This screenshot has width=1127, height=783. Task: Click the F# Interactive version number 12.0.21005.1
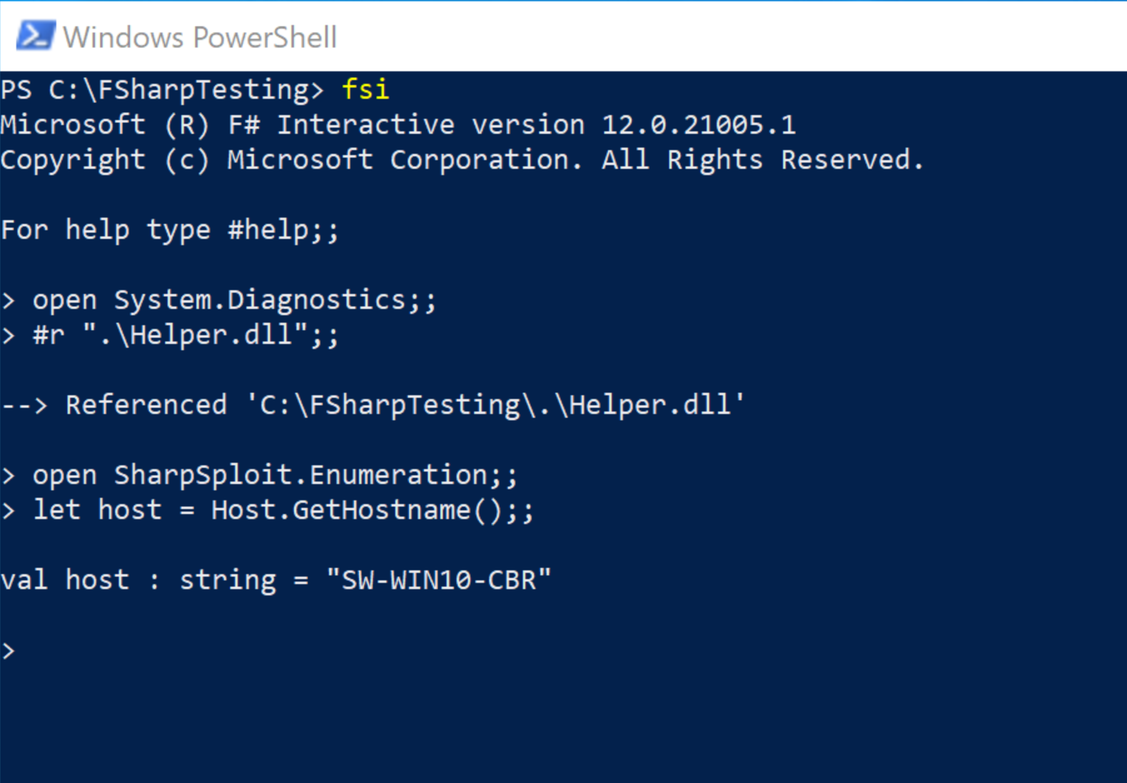point(699,124)
